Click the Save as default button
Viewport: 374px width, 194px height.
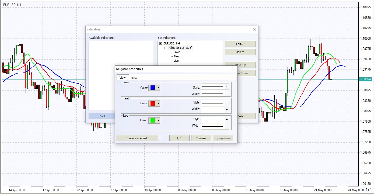[x=137, y=138]
